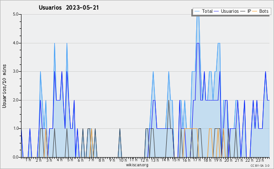The width and height of the screenshot is (274, 169).
Task: Click the orange Bots legend line
Action: [x=255, y=11]
